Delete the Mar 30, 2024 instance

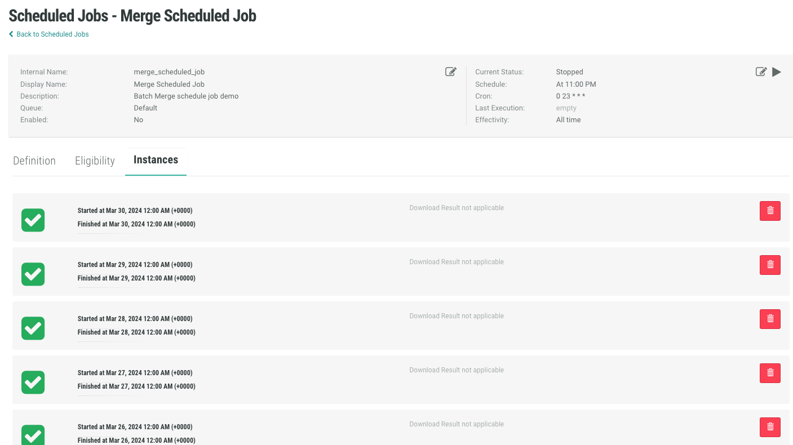pos(770,211)
